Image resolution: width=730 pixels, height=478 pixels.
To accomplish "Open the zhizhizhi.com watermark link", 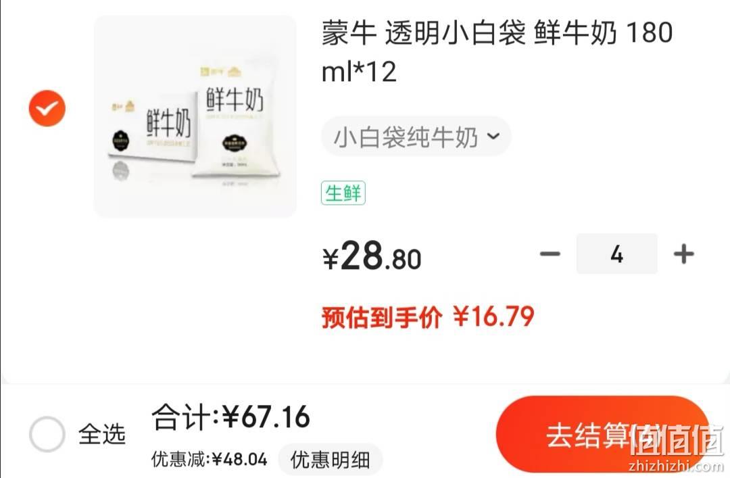I will (676, 466).
